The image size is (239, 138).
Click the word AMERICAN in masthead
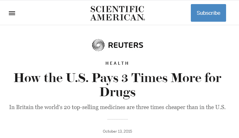click(117, 17)
